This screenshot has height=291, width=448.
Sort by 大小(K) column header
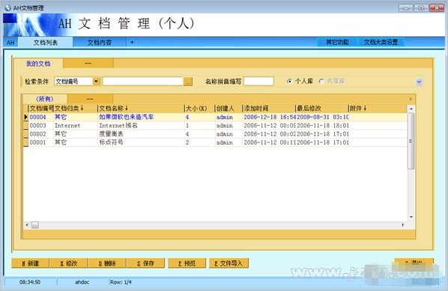pos(200,109)
